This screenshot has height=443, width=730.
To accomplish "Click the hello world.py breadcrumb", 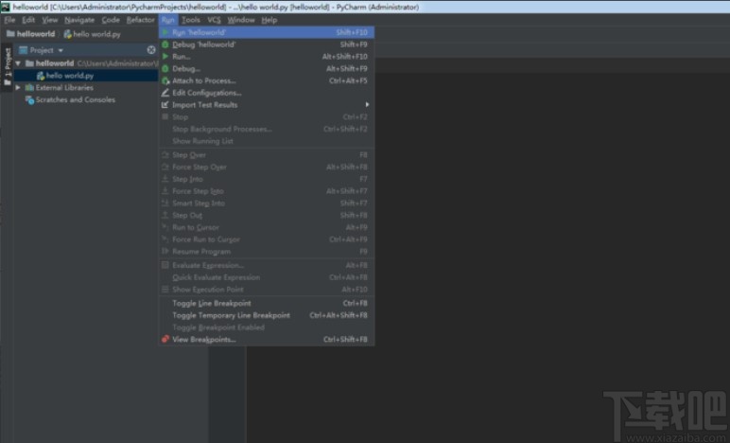I will (92, 34).
